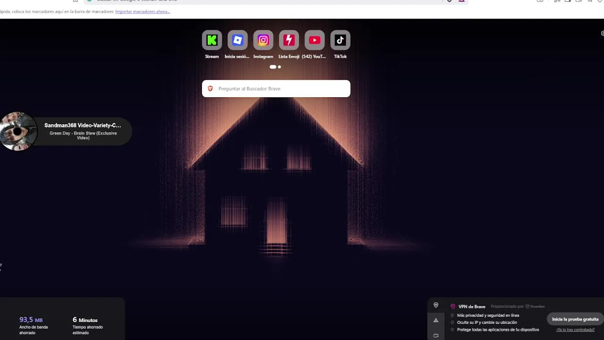Click 'Oculte su IP y cambie su ubicación'
604x340 pixels.
tap(487, 323)
